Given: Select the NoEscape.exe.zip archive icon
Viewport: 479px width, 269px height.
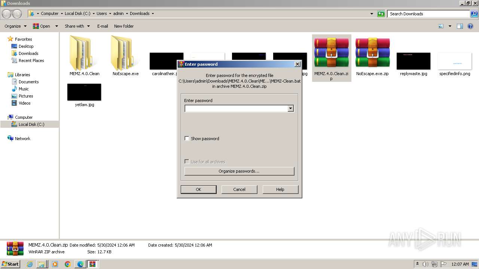Looking at the screenshot, I should [x=372, y=53].
